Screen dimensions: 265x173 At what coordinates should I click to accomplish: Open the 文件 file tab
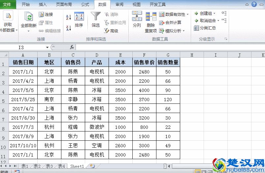tap(7, 4)
